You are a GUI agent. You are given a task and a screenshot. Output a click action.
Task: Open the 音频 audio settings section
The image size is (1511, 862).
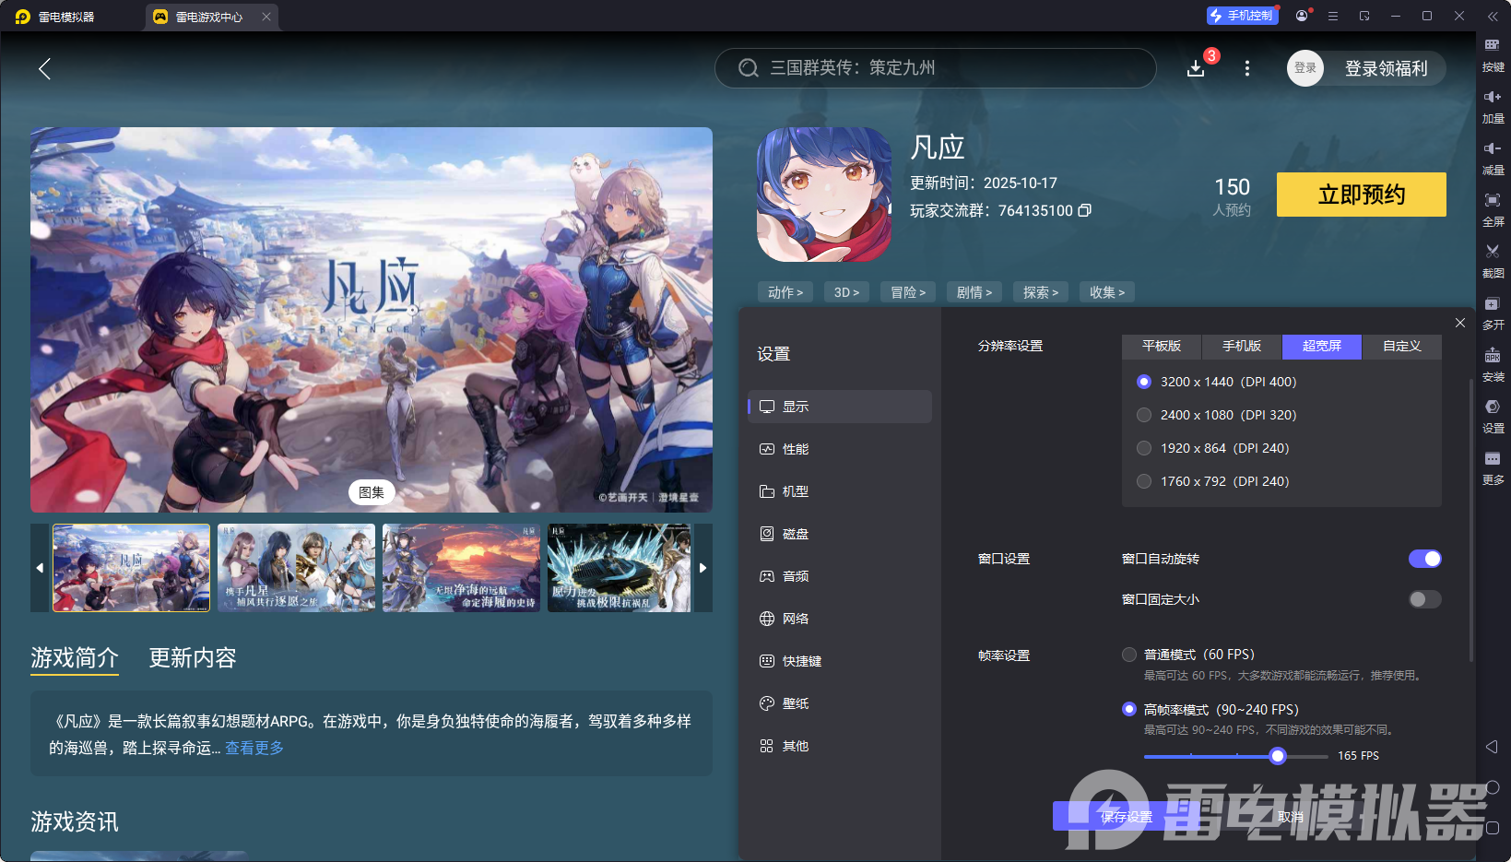[796, 575]
